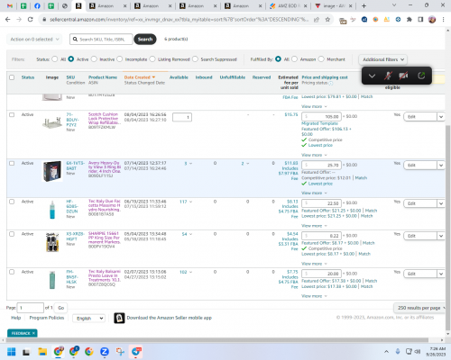Sort by the Available column header
The width and height of the screenshot is (451, 360).
(179, 77)
